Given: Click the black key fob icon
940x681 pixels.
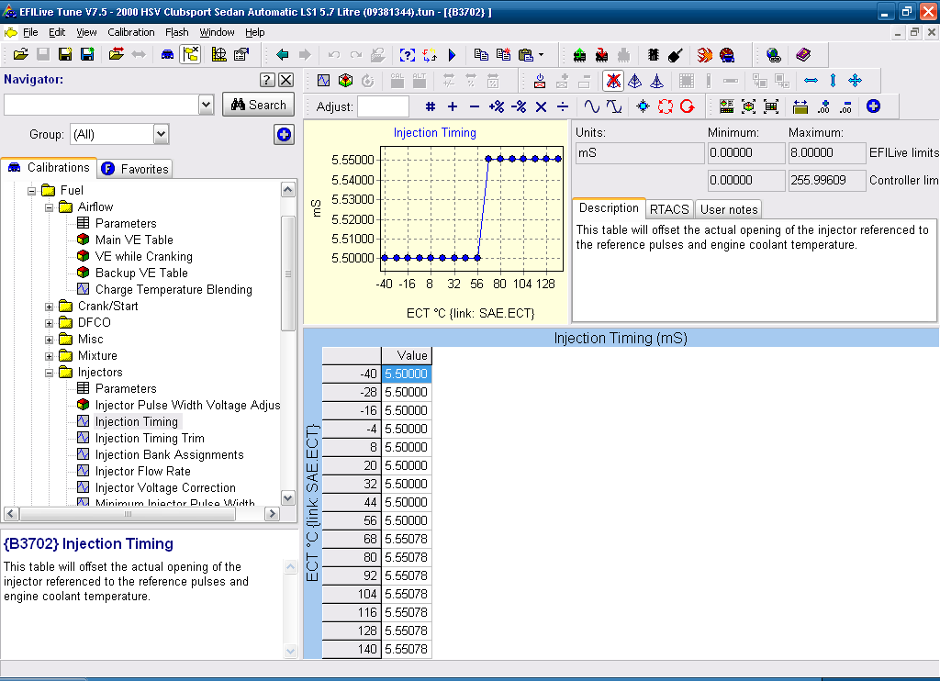Looking at the screenshot, I should coord(676,55).
